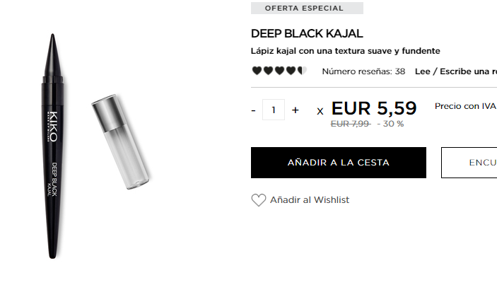Open Lee / Escribe una reseña link

(x=456, y=71)
